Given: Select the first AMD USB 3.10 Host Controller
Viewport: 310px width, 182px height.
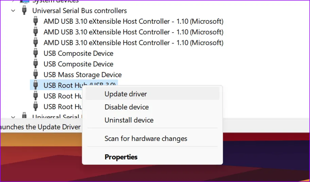Looking at the screenshot, I should [x=133, y=21].
